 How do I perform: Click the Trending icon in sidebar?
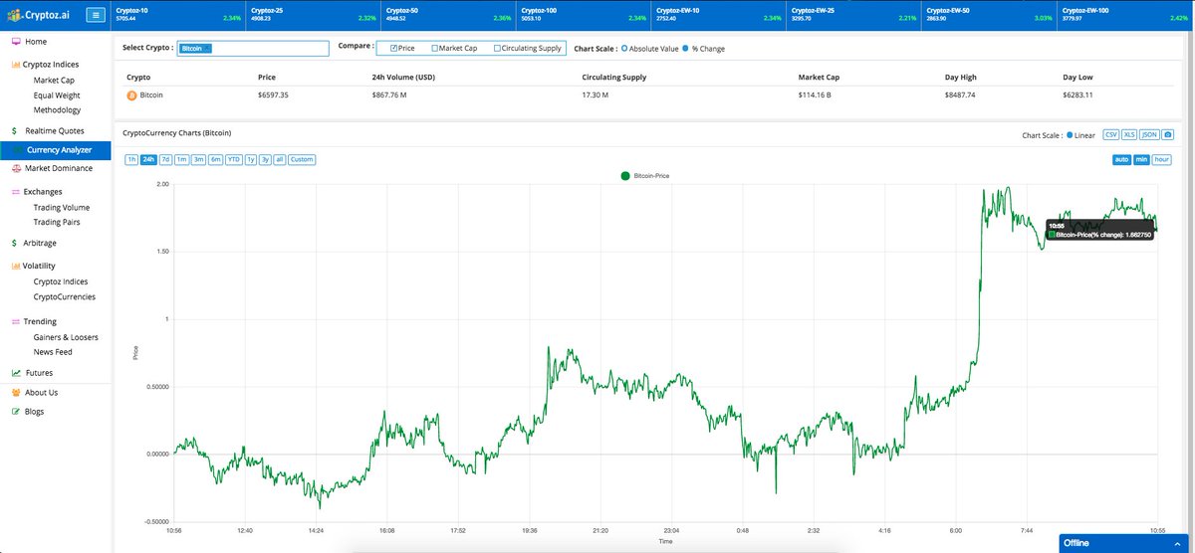(15, 322)
